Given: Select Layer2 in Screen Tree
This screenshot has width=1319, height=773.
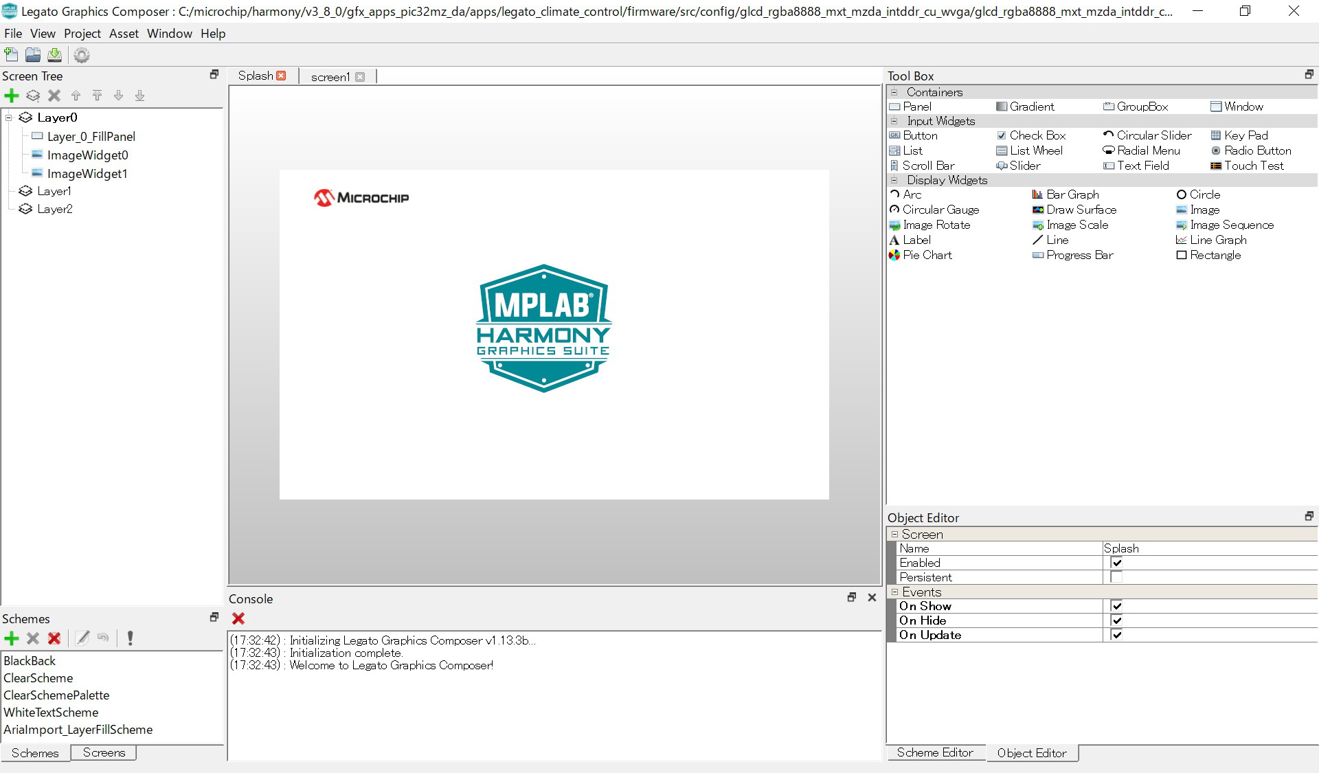Looking at the screenshot, I should [x=55, y=209].
